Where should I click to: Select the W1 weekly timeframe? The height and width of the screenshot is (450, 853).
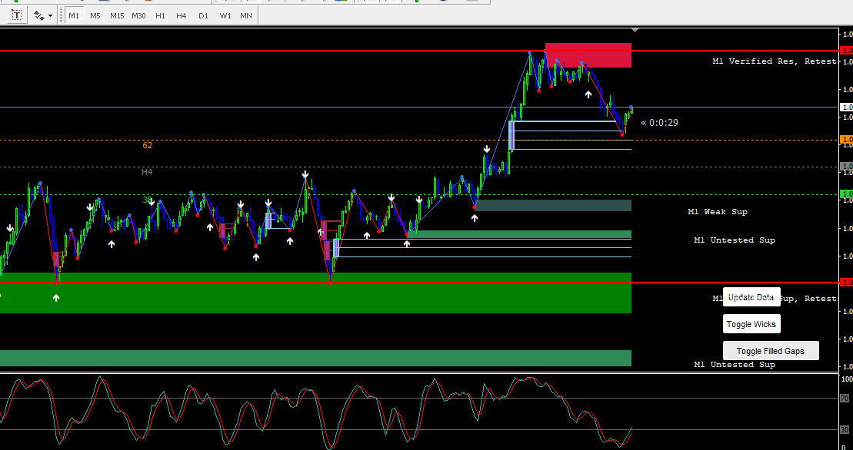tap(225, 15)
